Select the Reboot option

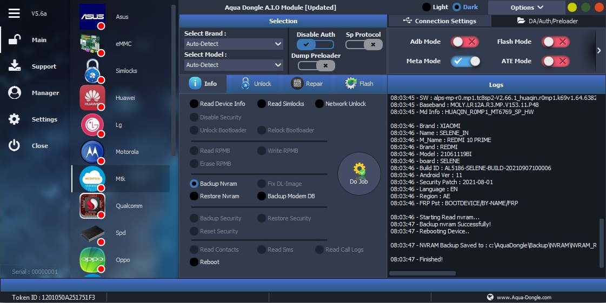pyautogui.click(x=205, y=262)
